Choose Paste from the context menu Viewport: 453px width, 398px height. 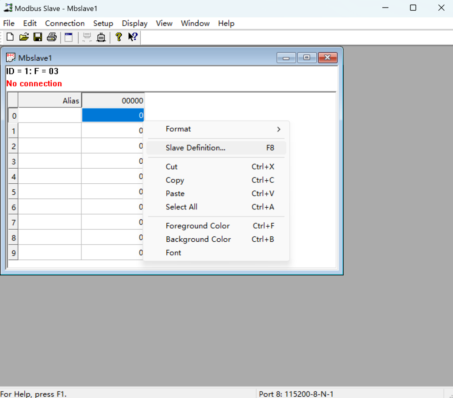click(174, 193)
